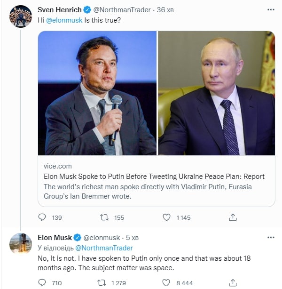This screenshot has width=282, height=289.
Task: Click Elon Musk display name
Action: 55,238
